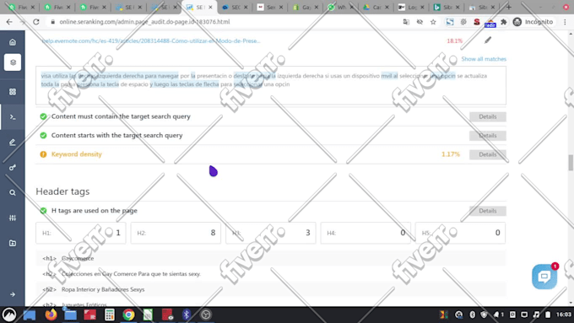This screenshot has height=323, width=574.
Task: Click the 1.17% keyword density value
Action: 451,154
